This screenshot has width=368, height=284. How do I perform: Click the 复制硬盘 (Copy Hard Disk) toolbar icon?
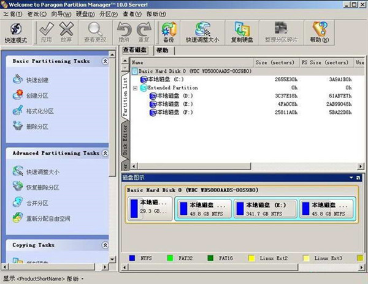[x=242, y=32]
